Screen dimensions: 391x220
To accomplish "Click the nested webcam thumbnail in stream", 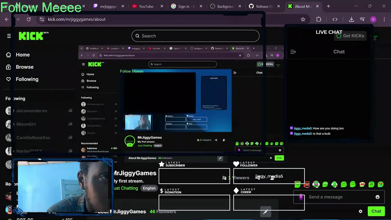I will click(138, 122).
